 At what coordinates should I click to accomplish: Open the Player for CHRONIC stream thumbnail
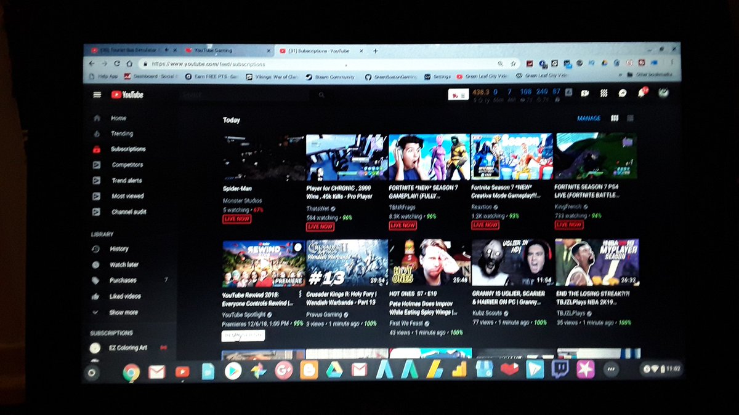(347, 157)
